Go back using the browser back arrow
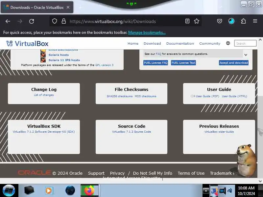 [x=8, y=21]
